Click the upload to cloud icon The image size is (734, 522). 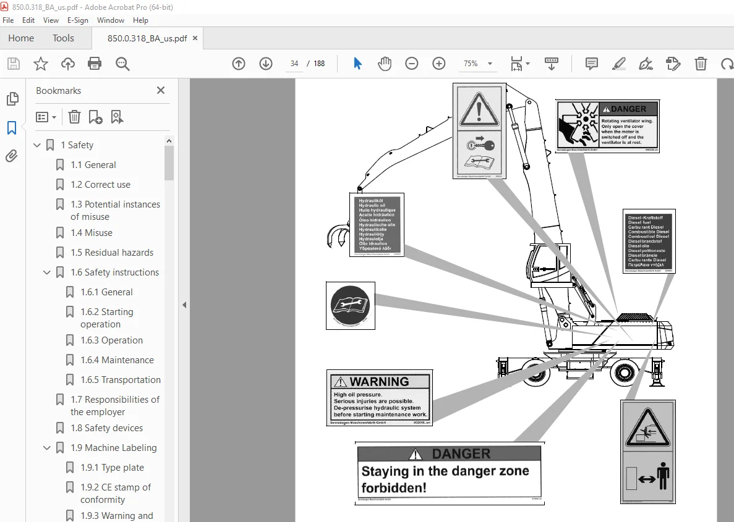point(68,64)
